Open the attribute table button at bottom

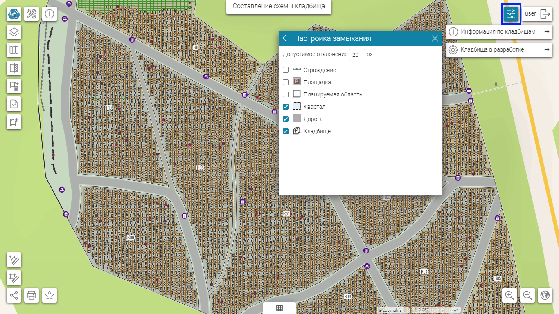279,308
